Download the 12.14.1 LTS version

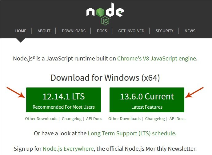[x=64, y=100]
